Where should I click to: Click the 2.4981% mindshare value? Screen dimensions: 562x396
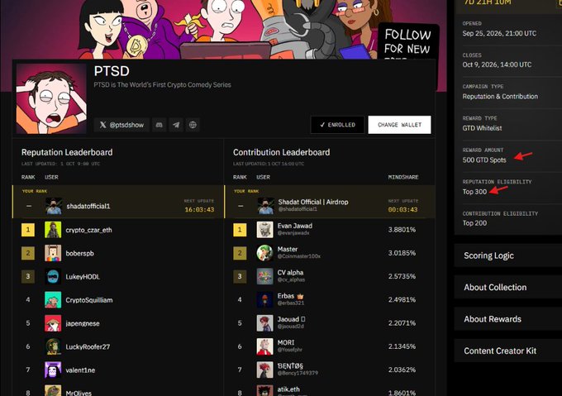[402, 299]
